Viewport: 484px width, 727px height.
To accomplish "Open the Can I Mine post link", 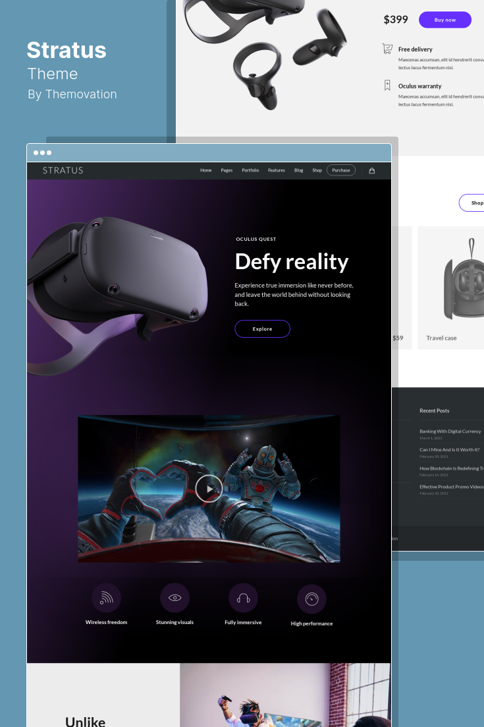I will pyautogui.click(x=449, y=450).
